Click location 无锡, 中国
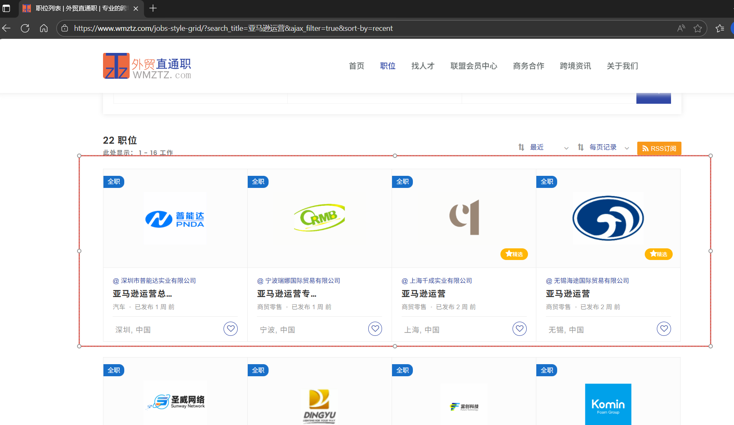734x425 pixels. coord(566,330)
